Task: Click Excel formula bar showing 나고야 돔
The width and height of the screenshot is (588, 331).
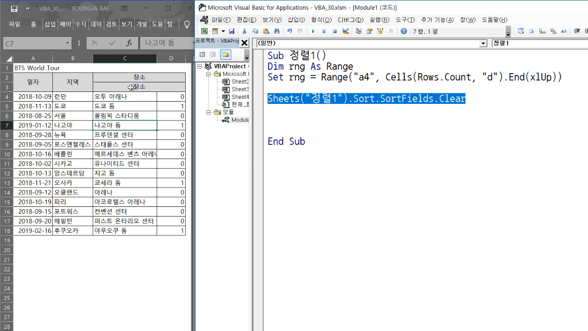Action: [166, 43]
